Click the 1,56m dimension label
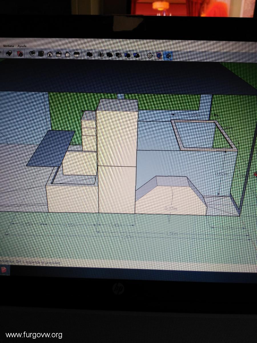This screenshot has height=343, width=257. coord(172,234)
